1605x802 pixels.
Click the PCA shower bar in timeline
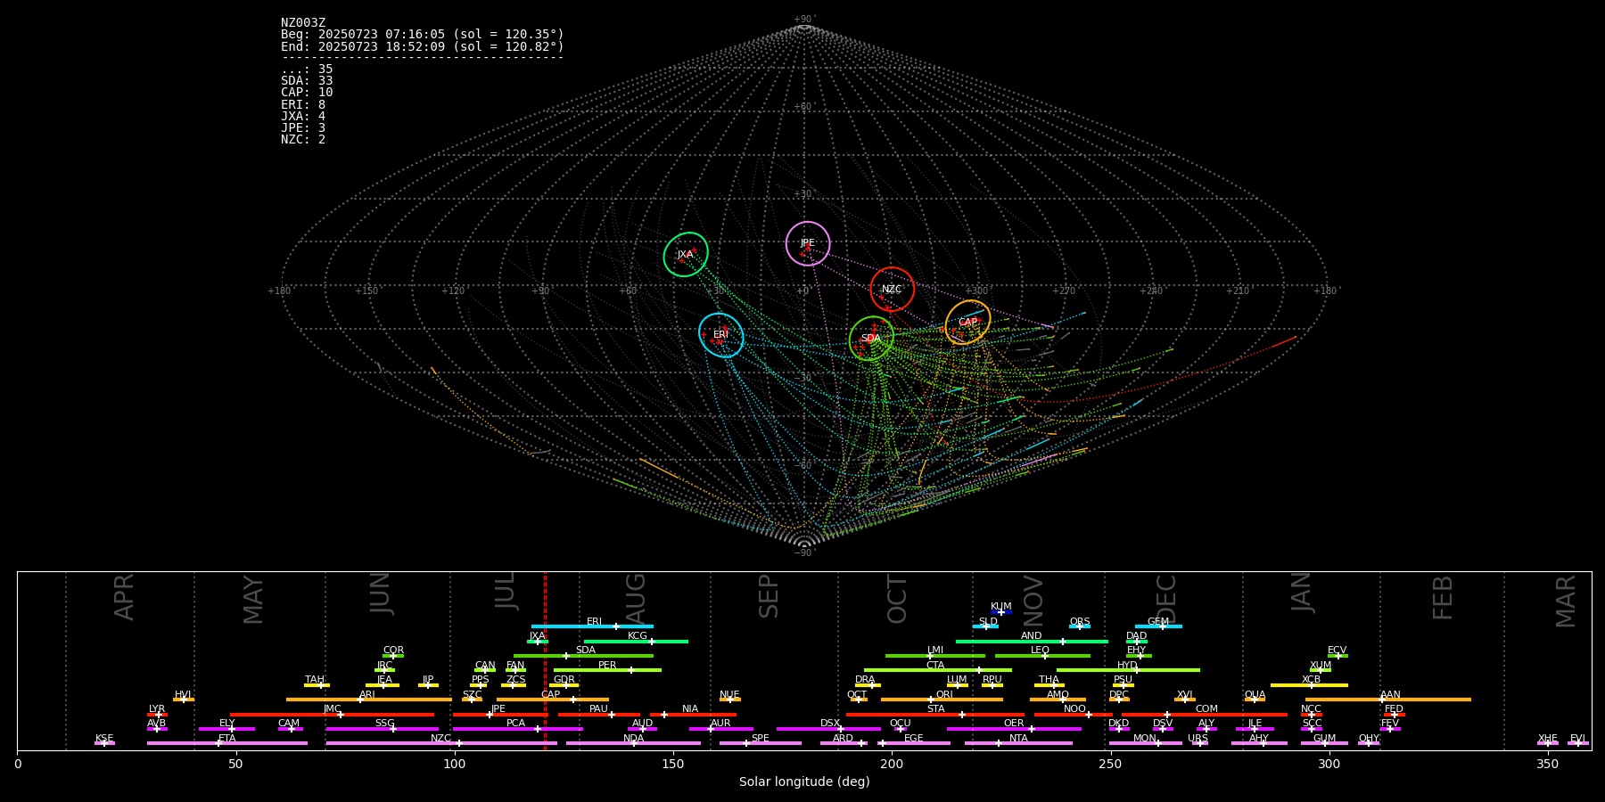(x=517, y=729)
